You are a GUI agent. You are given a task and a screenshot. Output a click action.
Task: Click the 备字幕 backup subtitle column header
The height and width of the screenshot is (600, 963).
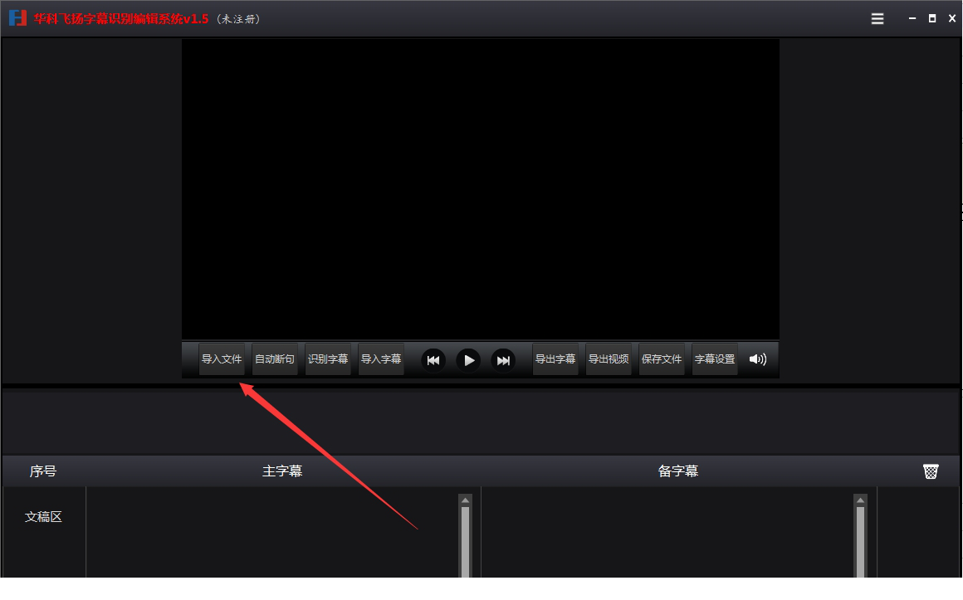click(x=677, y=471)
